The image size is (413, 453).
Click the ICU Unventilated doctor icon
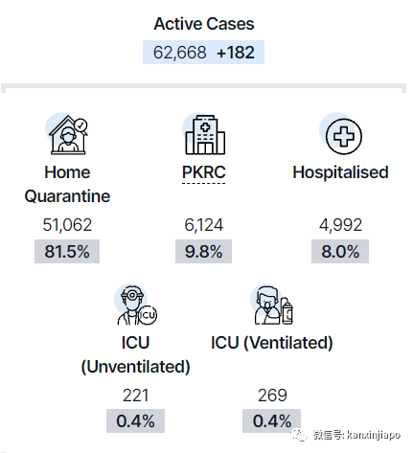click(x=136, y=305)
